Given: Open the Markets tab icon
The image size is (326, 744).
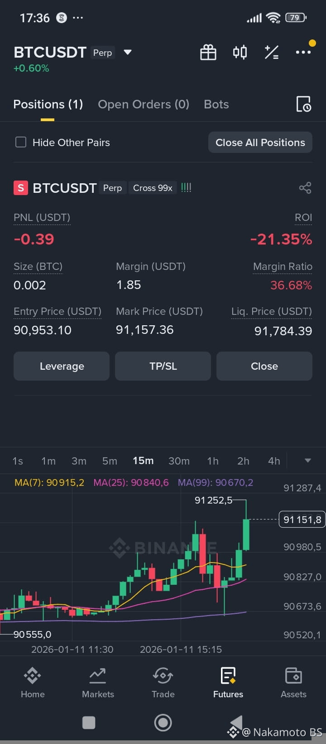Looking at the screenshot, I should pyautogui.click(x=98, y=676).
